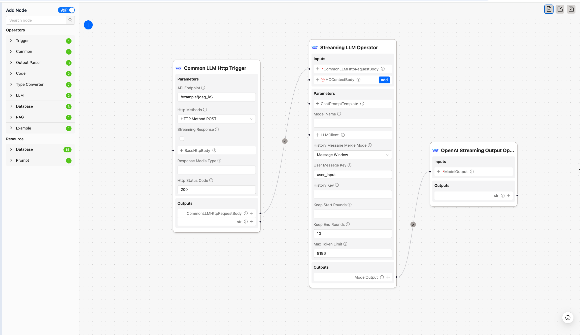Click the import flow icon
The image size is (580, 335).
click(560, 9)
